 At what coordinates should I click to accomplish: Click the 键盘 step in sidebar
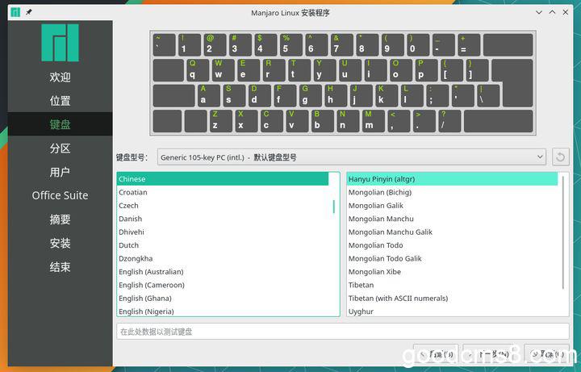(x=60, y=124)
